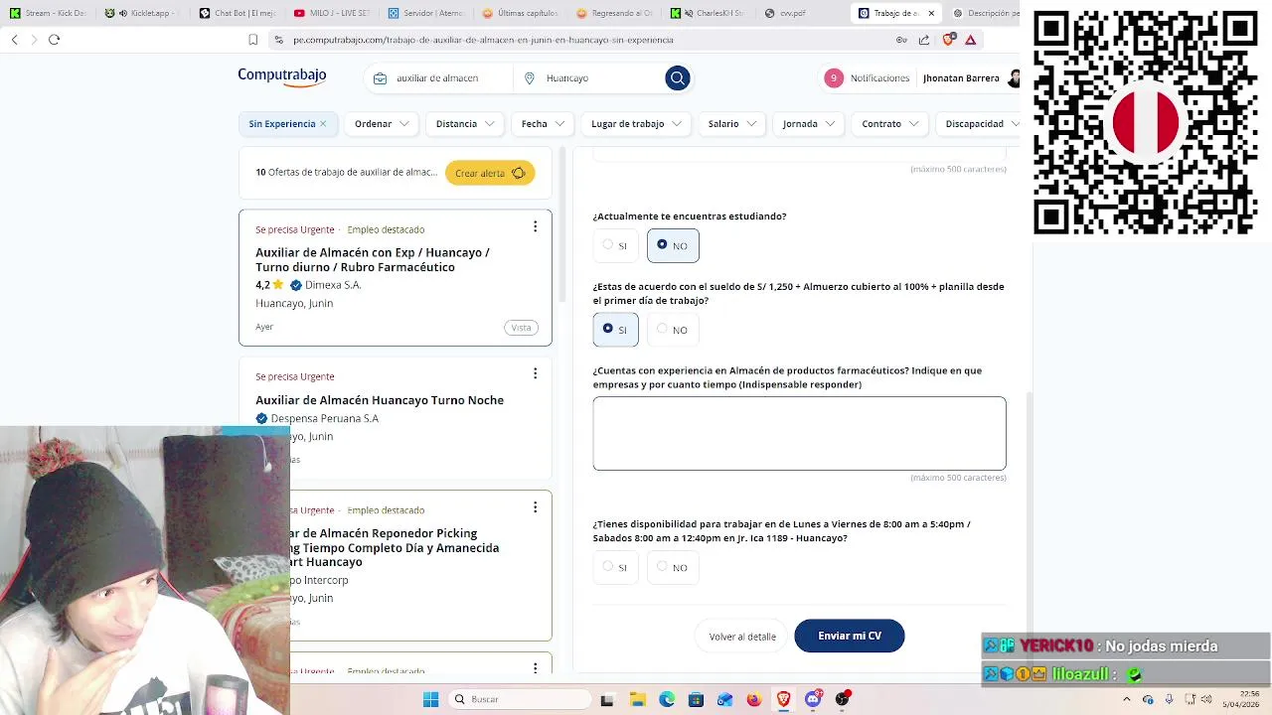
Task: Open options menu for Turno Noche job card
Action: [535, 373]
